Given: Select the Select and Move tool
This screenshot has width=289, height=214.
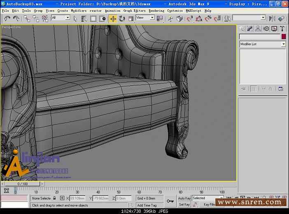Looking at the screenshot, I should pyautogui.click(x=113, y=19).
